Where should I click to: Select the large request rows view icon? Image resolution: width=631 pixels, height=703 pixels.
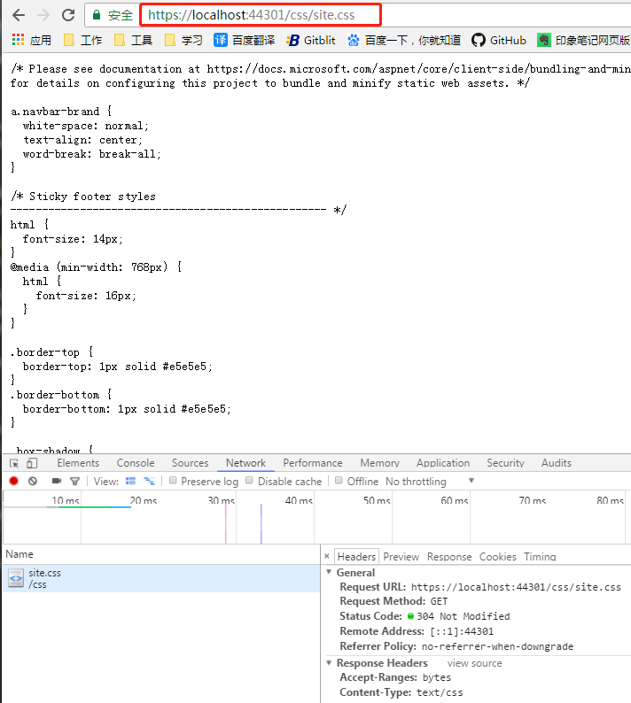130,481
